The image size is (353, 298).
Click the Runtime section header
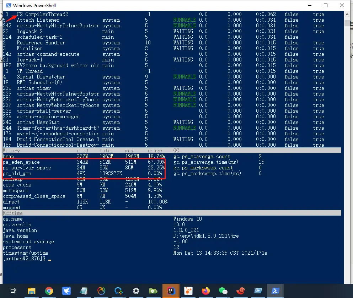tap(12, 213)
